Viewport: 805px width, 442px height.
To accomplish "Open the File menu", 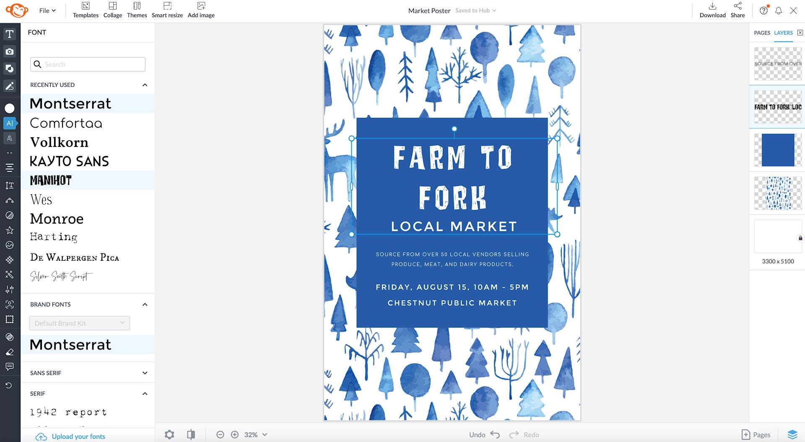I will pyautogui.click(x=47, y=10).
